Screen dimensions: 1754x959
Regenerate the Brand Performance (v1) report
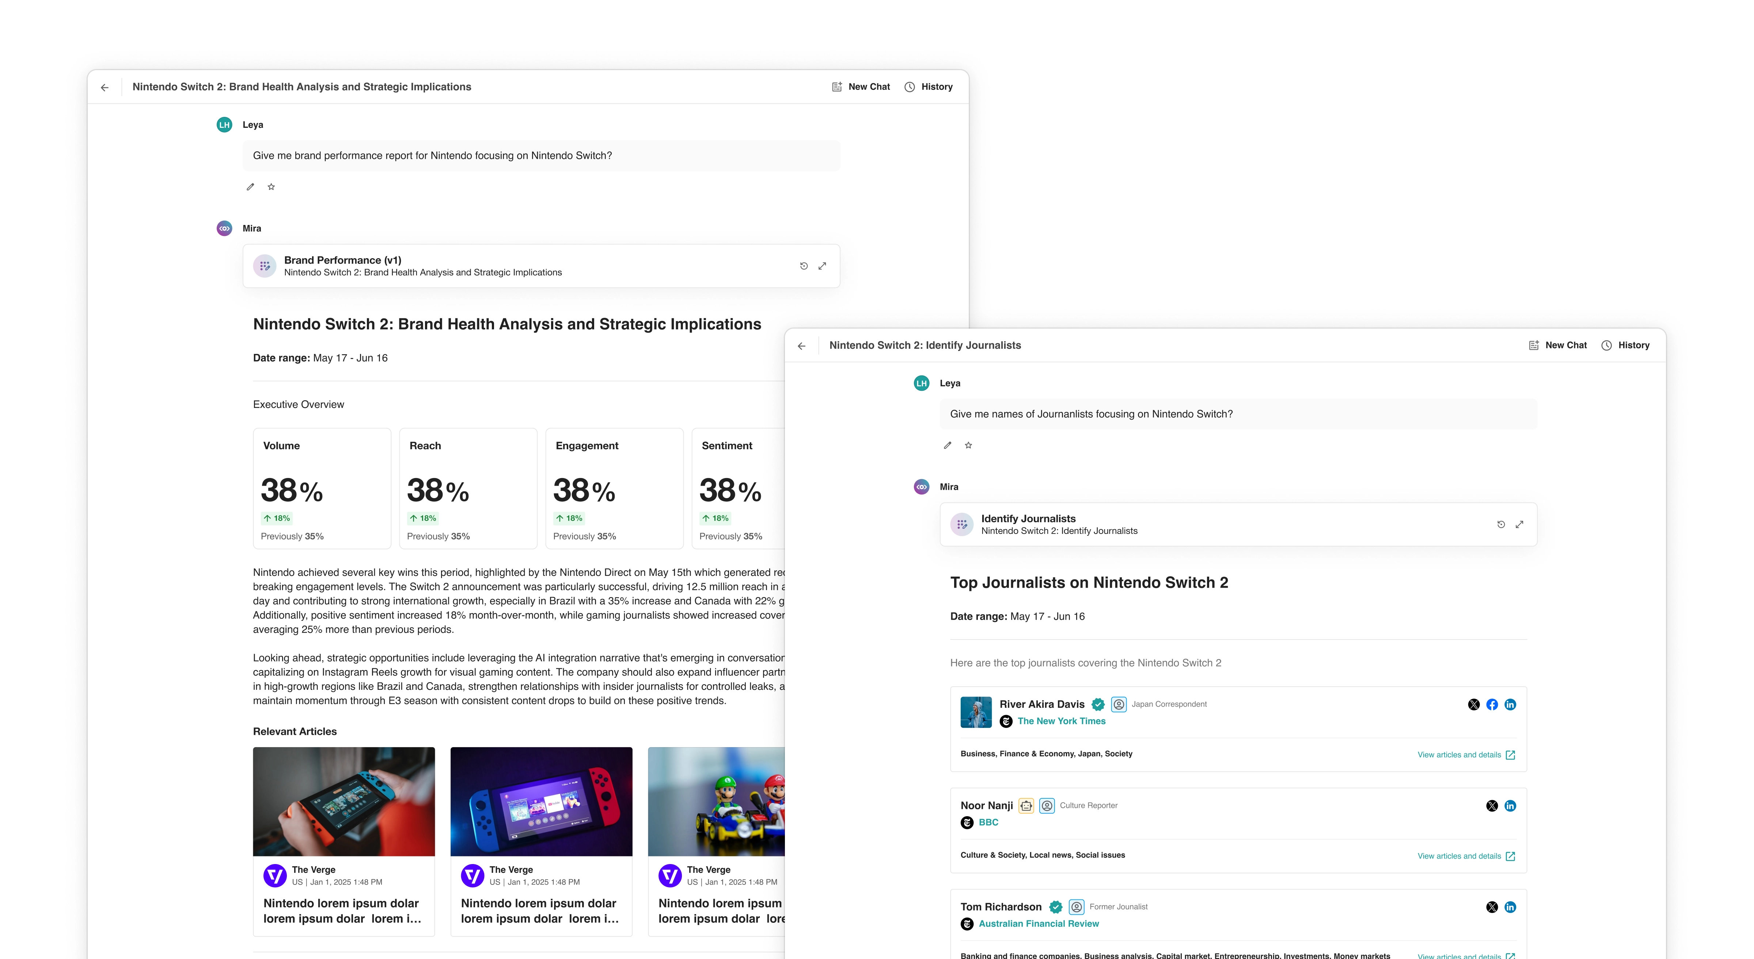pyautogui.click(x=804, y=266)
